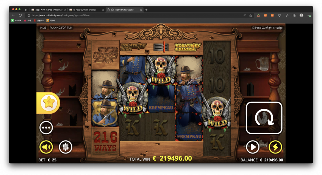Switch to El Paso Gunfight xNudge tab
This screenshot has height=175, width=322.
[84, 9]
